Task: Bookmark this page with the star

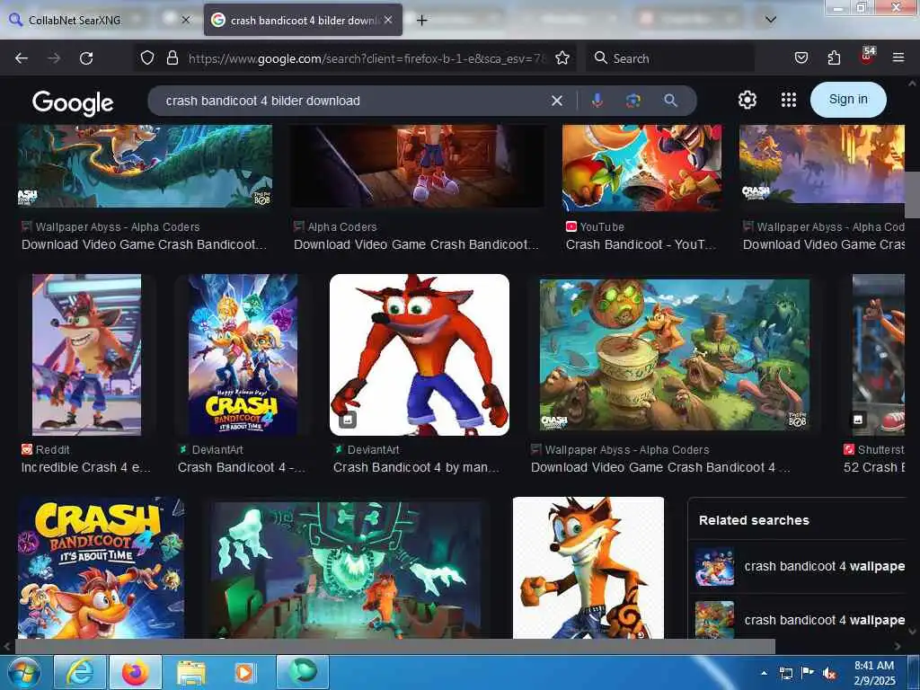Action: 562,57
